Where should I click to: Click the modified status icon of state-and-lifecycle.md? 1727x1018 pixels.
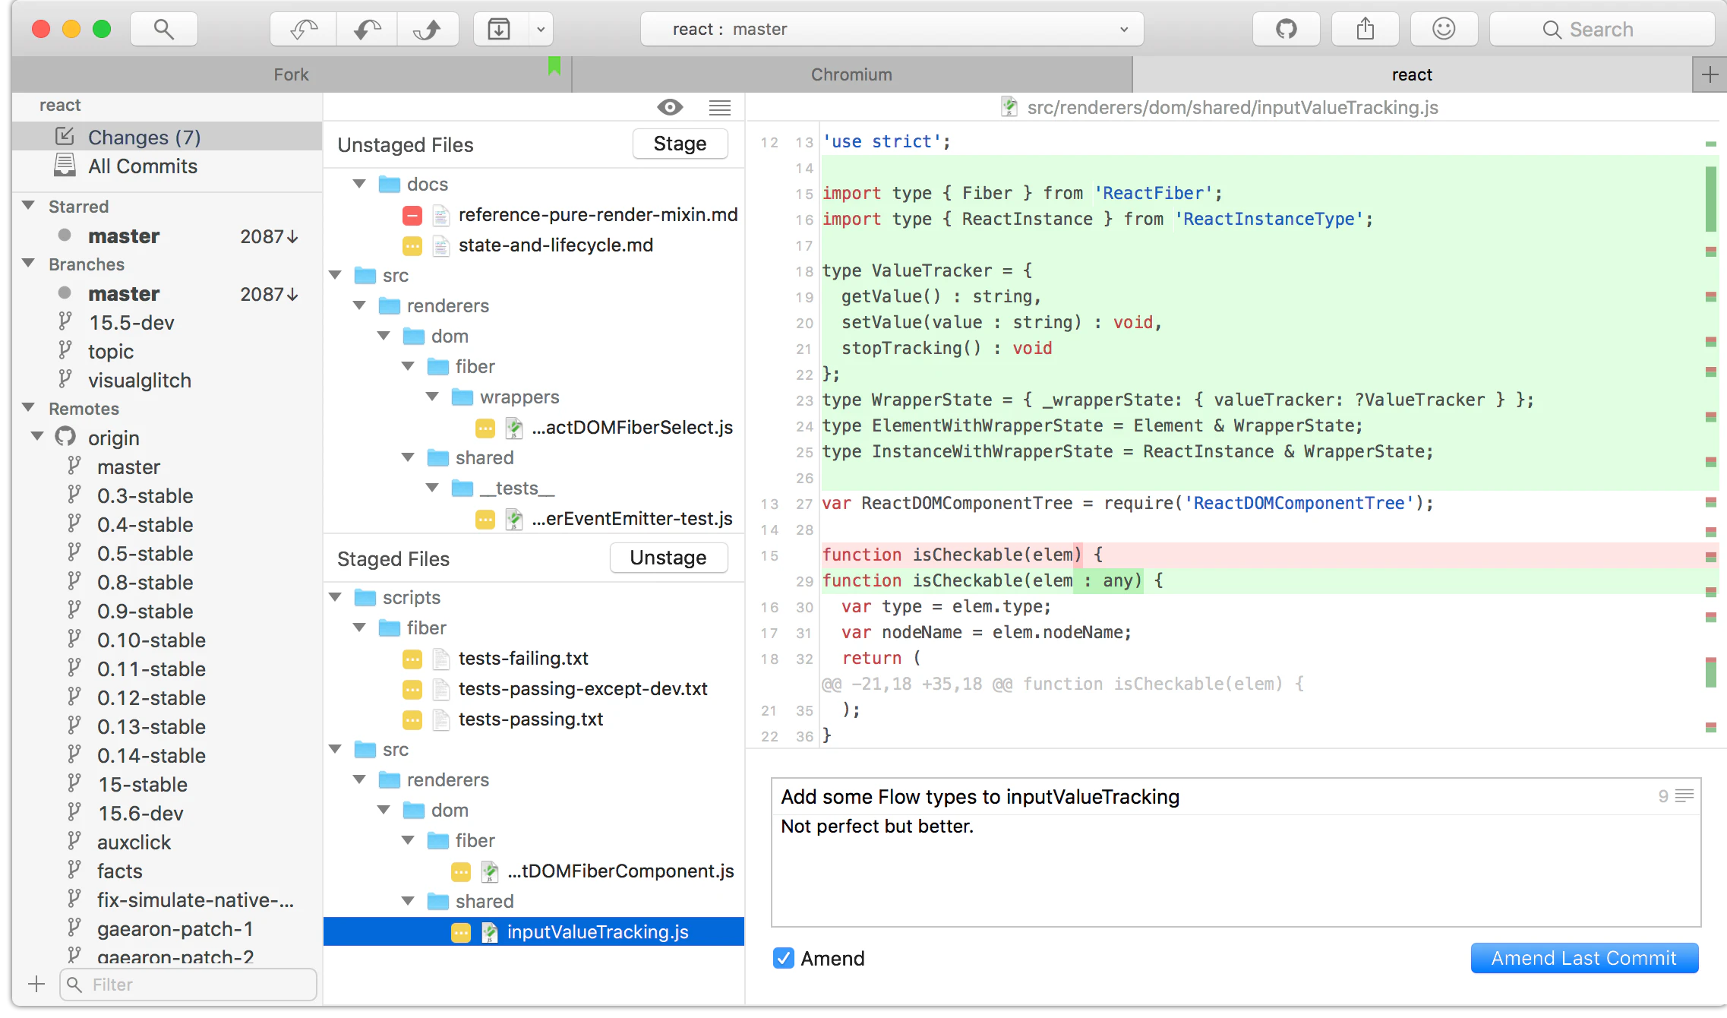[412, 246]
